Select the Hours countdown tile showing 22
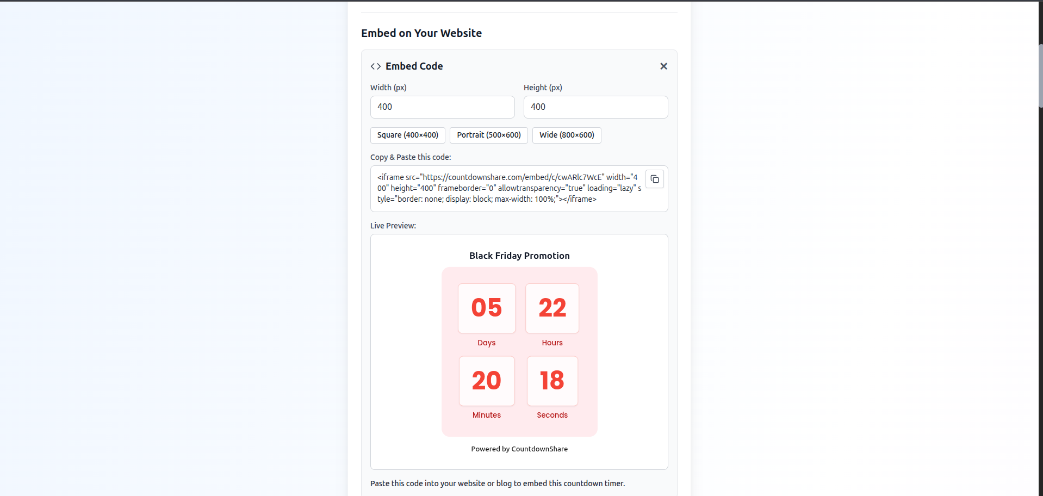Image resolution: width=1043 pixels, height=496 pixels. [x=552, y=308]
